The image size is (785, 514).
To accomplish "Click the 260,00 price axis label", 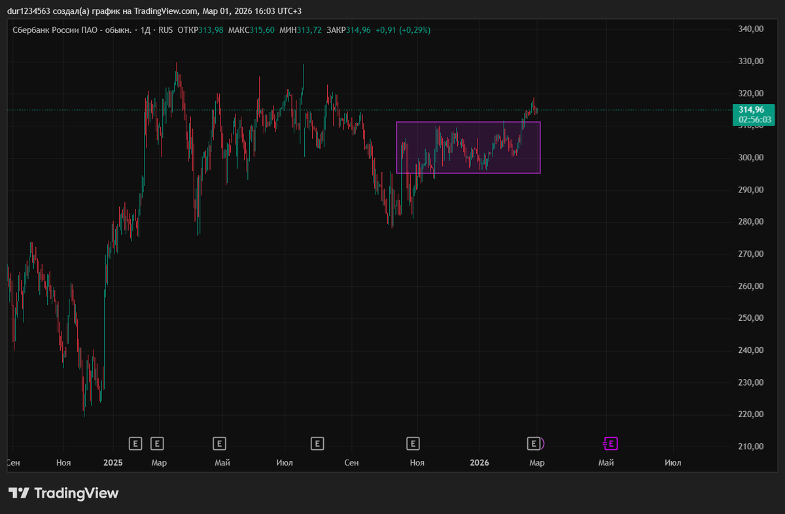I will point(750,286).
